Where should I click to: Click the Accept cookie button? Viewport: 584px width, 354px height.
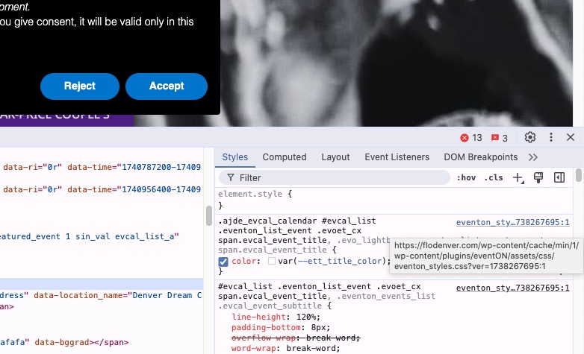(x=167, y=86)
